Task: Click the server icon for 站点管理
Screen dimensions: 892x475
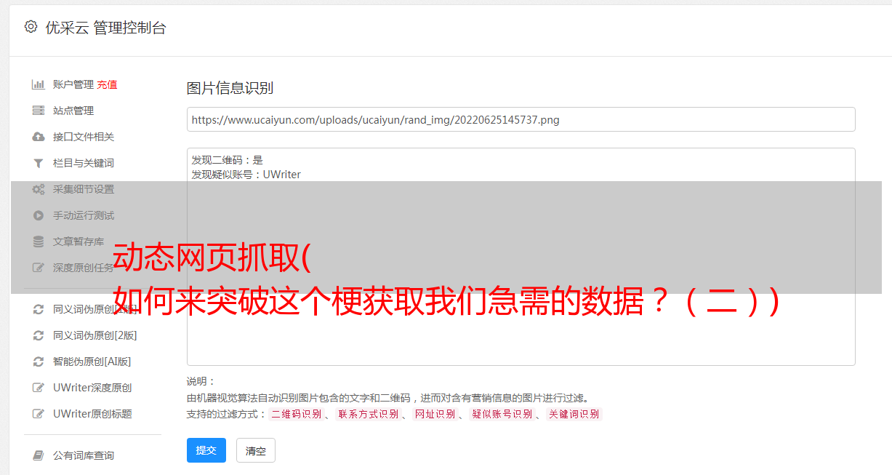Action: coord(39,111)
